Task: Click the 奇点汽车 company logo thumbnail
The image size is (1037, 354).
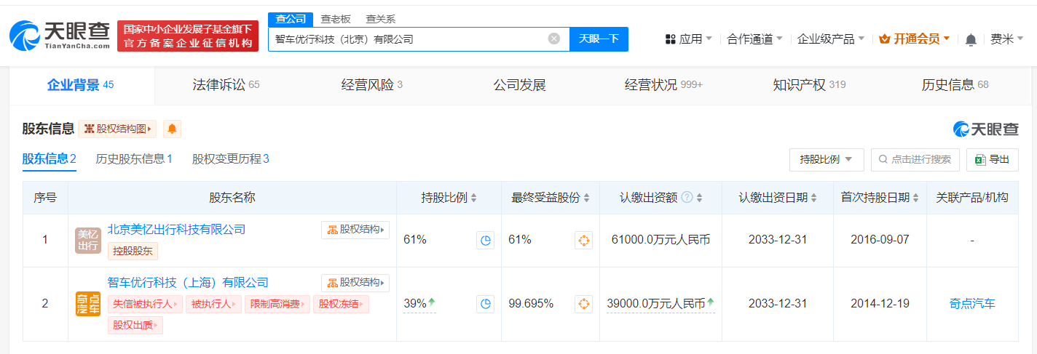Action: coord(88,304)
